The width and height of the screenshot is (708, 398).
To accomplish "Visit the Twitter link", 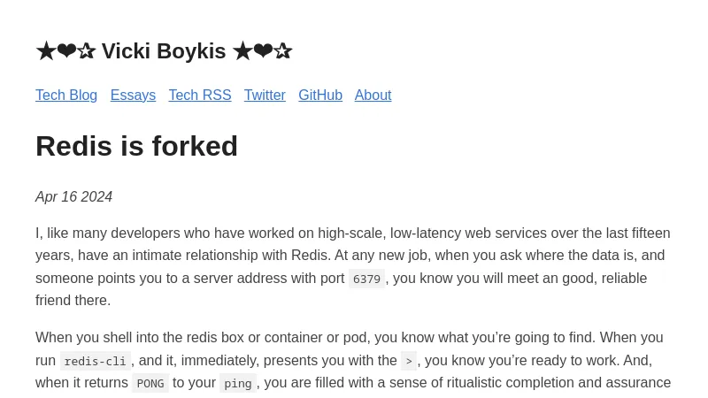I will pyautogui.click(x=265, y=96).
